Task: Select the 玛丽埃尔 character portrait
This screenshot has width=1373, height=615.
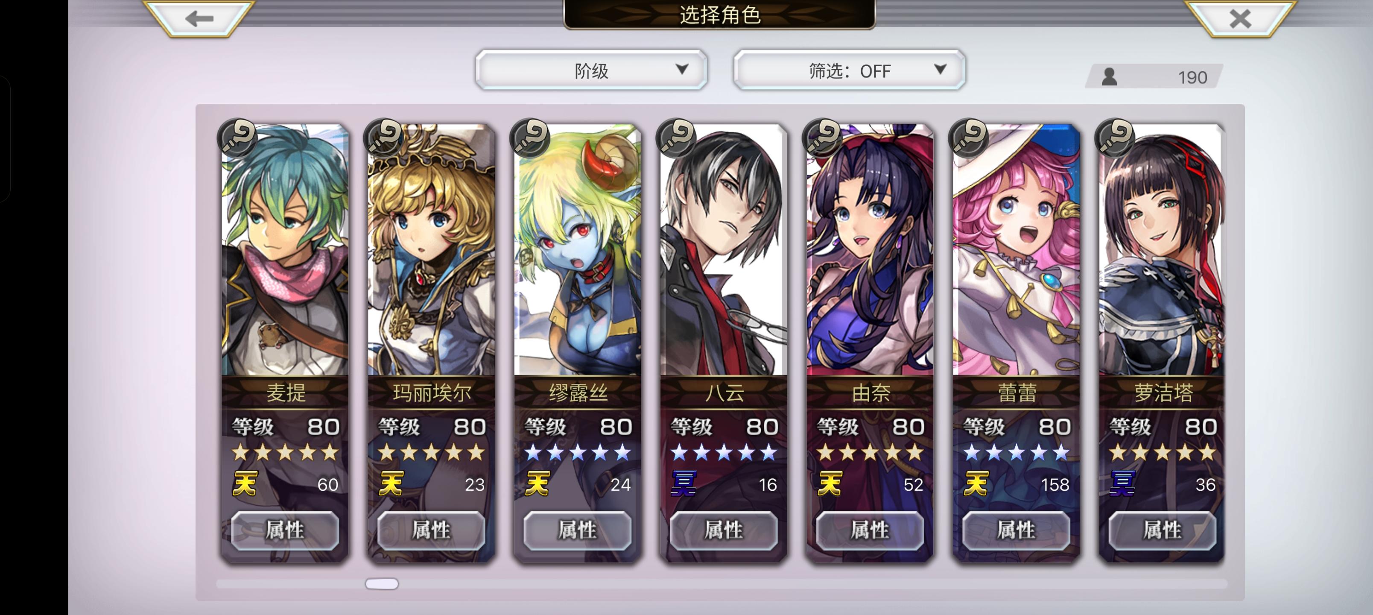Action: point(431,249)
